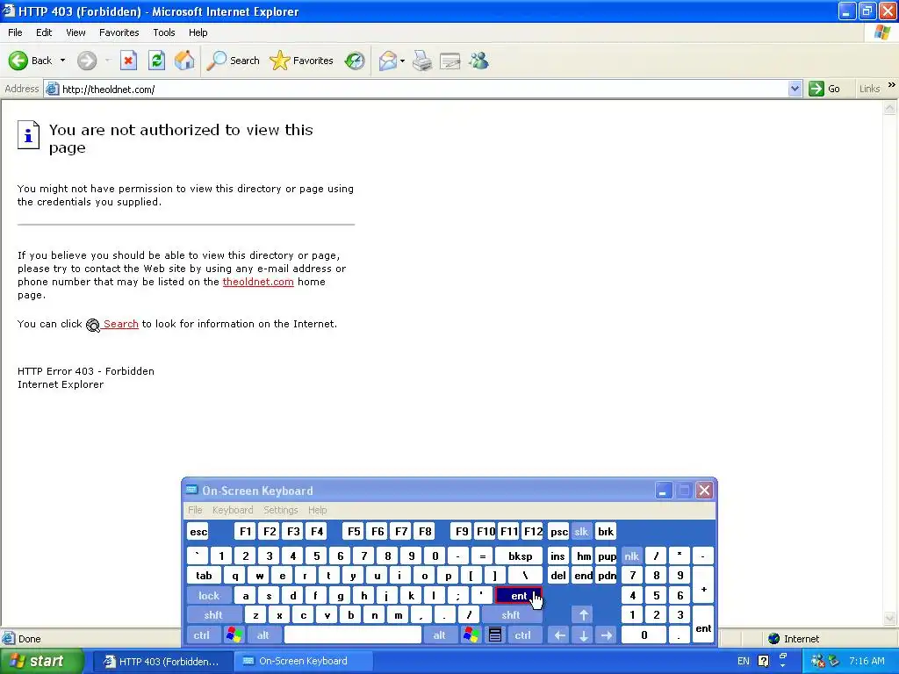Click the highlighted ent key
The width and height of the screenshot is (899, 674).
click(x=518, y=596)
